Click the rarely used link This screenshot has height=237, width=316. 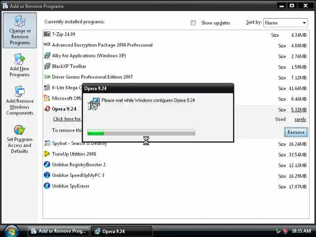point(300,119)
